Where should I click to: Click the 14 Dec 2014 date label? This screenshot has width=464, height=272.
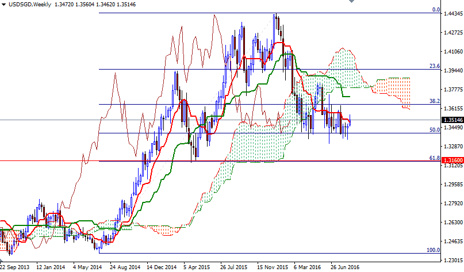[x=161, y=267]
